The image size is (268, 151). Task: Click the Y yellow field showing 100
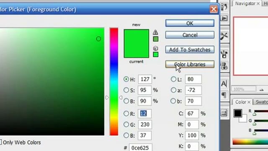point(192,135)
